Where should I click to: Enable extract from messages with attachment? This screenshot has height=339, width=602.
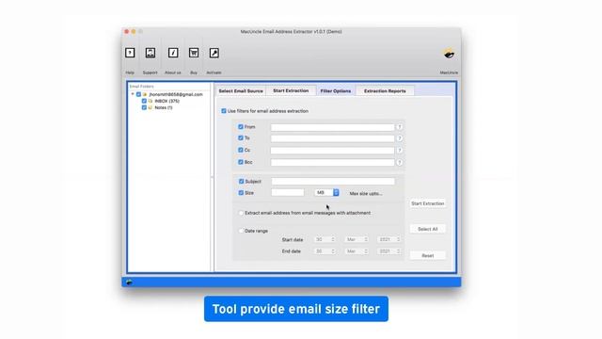(241, 213)
